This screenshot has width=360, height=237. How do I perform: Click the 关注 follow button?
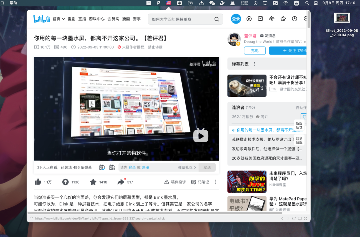click(x=288, y=51)
